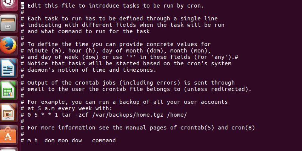Place cursor on the highlighted first '#' character
Viewport: 302px width, 151px height.
coord(23,6)
